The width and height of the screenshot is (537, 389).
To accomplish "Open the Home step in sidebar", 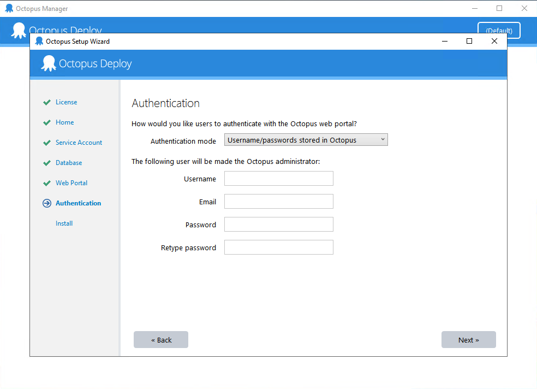I will point(65,122).
